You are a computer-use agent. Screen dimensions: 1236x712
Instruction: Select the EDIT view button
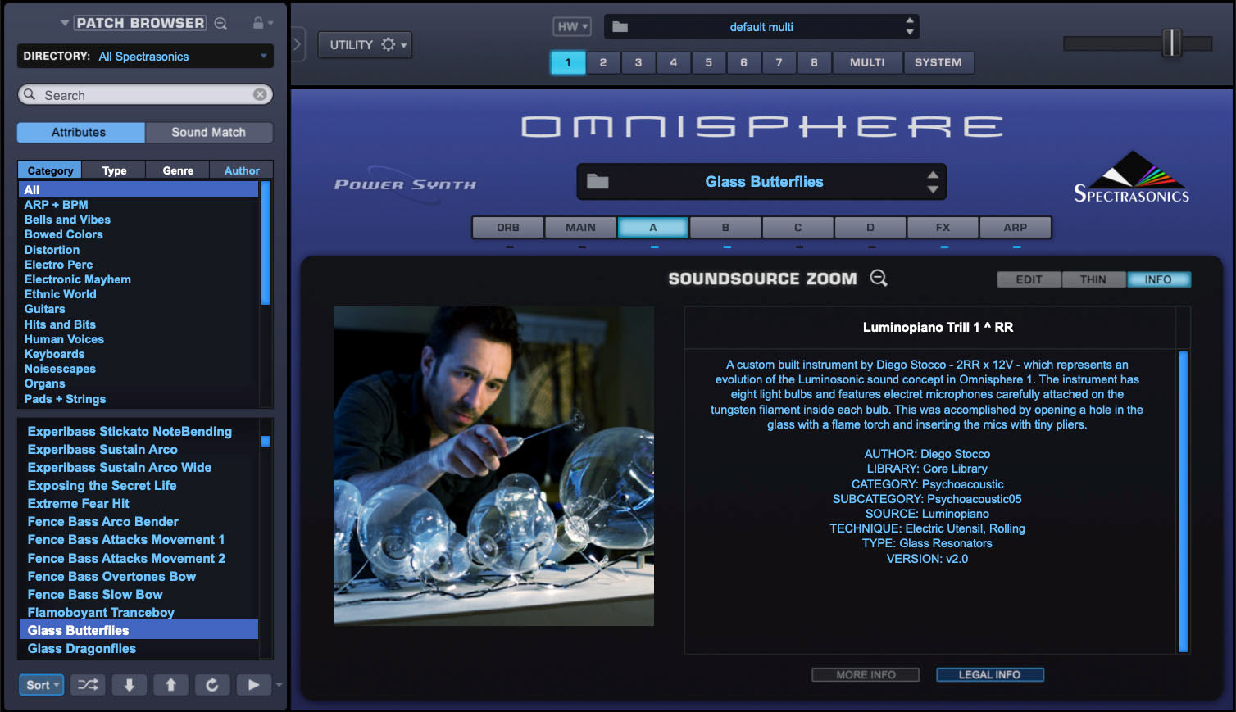coord(1029,279)
